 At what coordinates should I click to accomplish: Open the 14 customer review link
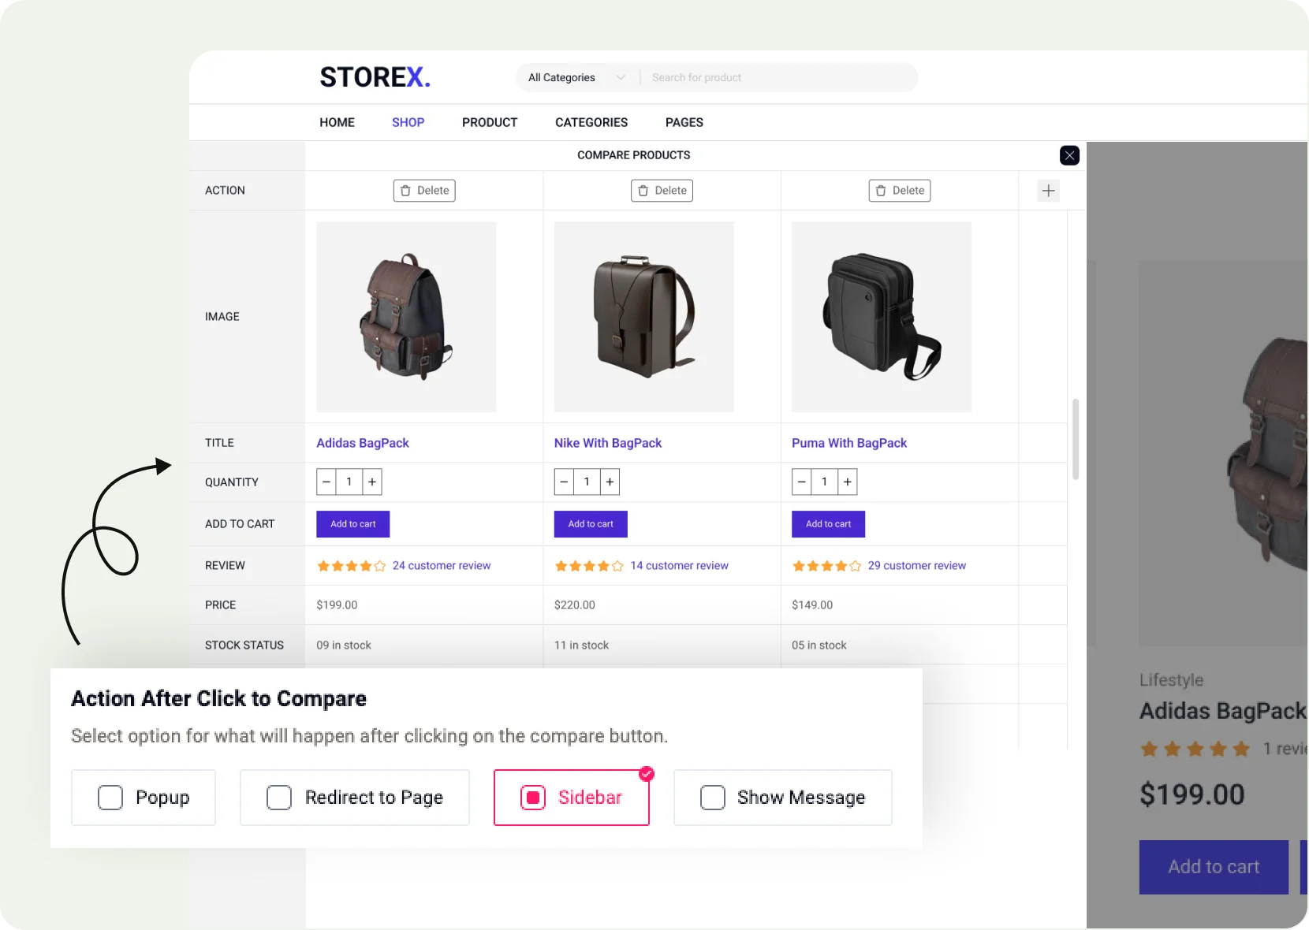(679, 565)
